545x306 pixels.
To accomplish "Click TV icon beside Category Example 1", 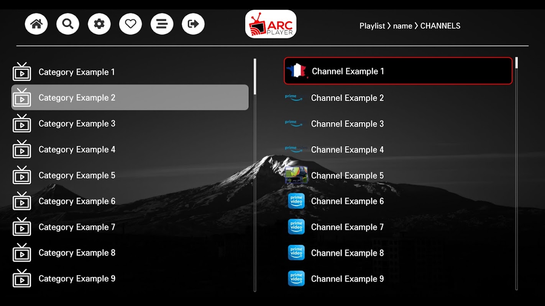I will [22, 72].
